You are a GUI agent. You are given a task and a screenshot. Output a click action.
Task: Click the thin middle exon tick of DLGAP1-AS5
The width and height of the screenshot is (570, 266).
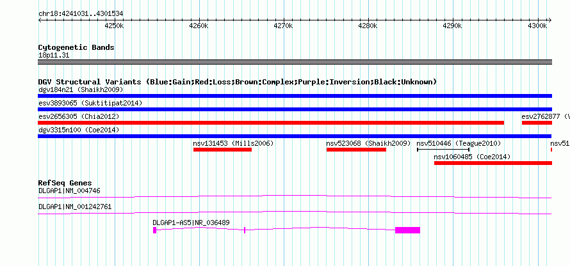coord(245,230)
